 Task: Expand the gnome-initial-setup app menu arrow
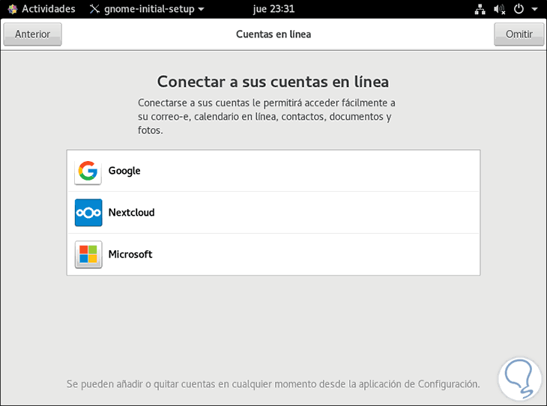[x=201, y=10]
